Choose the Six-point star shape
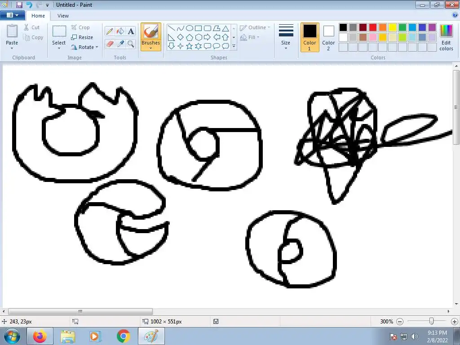This screenshot has width=460, height=345. (x=198, y=46)
